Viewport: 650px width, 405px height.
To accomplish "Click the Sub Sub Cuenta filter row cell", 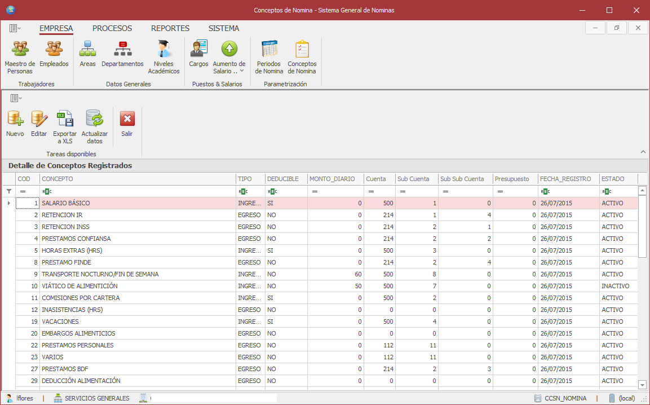I will point(466,191).
